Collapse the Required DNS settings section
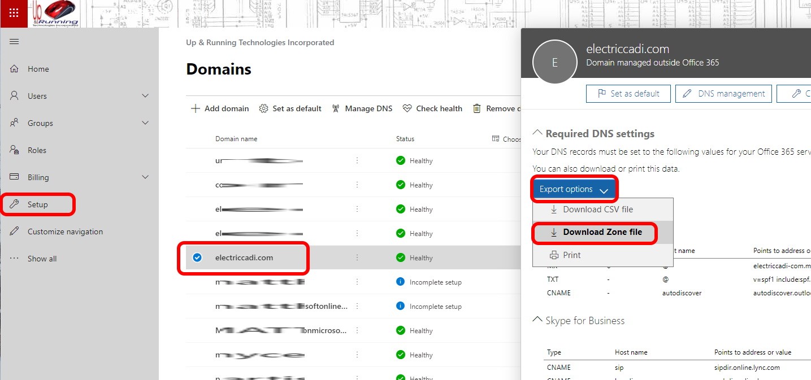Image resolution: width=811 pixels, height=380 pixels. point(537,134)
